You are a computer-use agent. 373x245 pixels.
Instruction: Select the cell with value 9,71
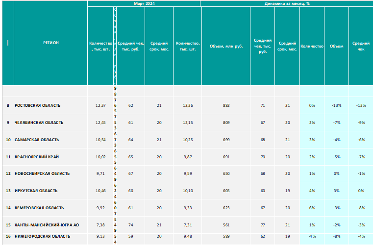[x=100, y=173]
